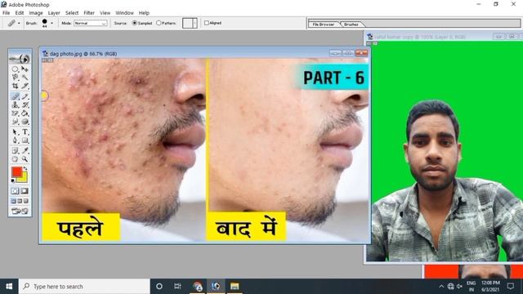Select the Zoom magnifier tool
Viewport: 523px width, 294px height.
(x=25, y=159)
